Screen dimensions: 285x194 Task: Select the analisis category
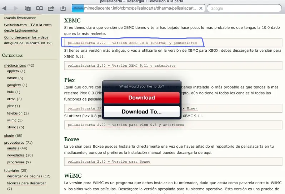13,148
